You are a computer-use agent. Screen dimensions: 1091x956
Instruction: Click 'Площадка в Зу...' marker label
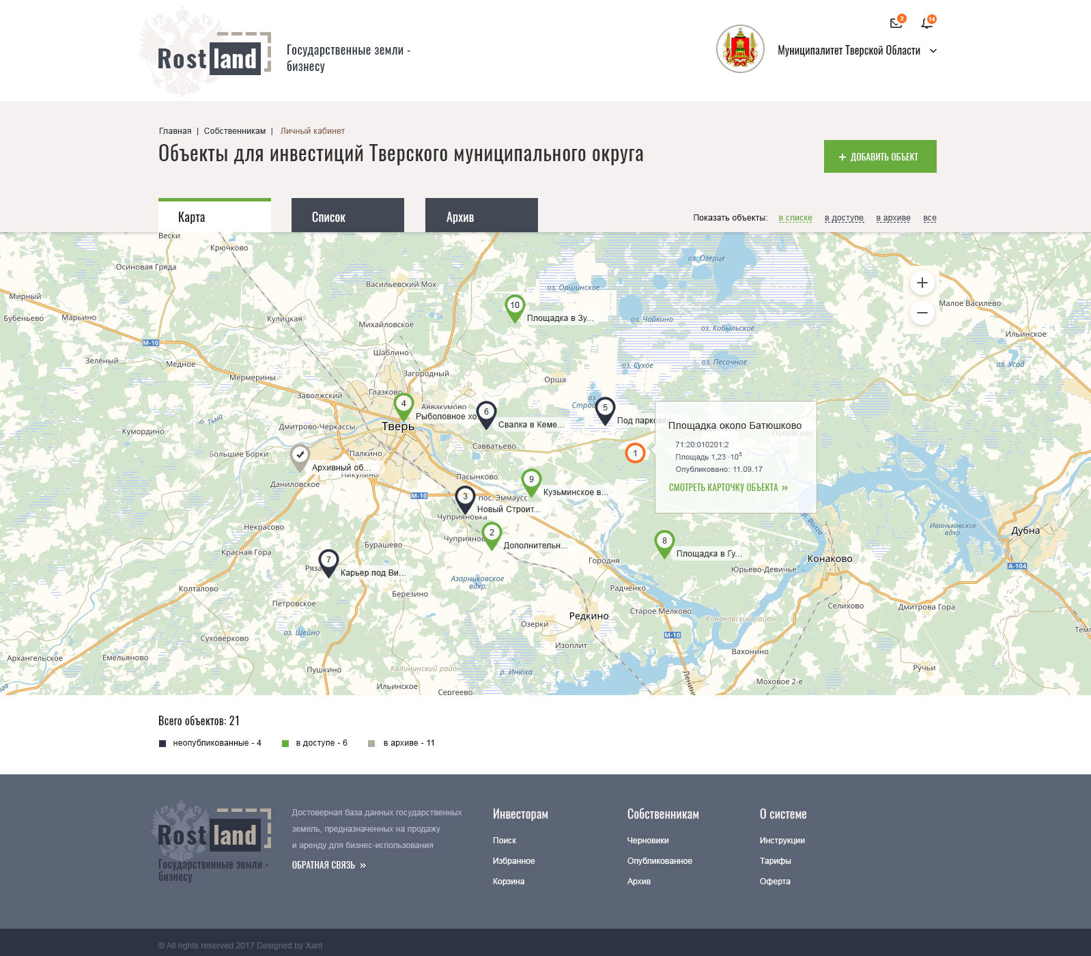click(x=560, y=318)
